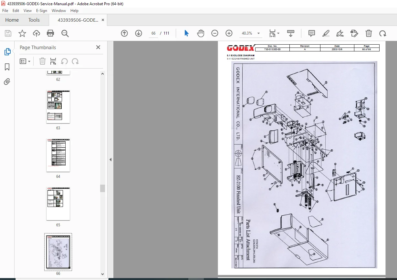Image resolution: width=397 pixels, height=280 pixels.
Task: Open the Find text search tool
Action: pyautogui.click(x=65, y=33)
